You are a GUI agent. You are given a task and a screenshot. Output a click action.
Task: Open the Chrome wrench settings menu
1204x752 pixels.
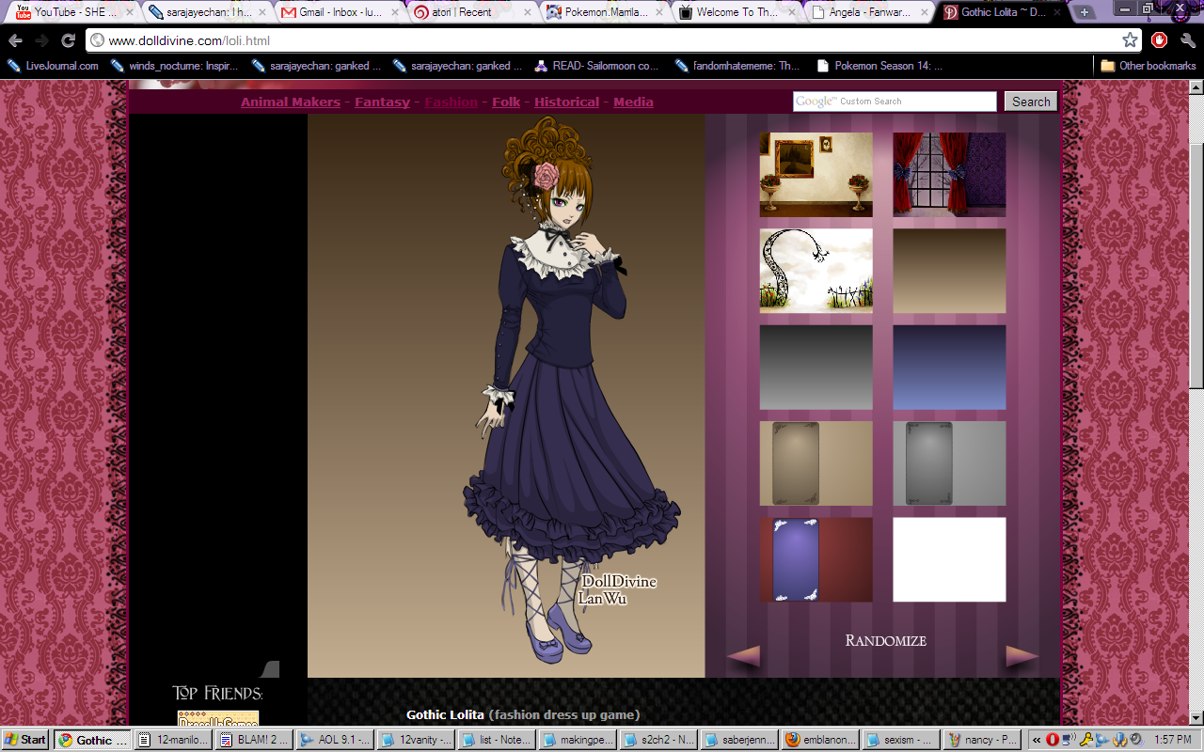pyautogui.click(x=1186, y=40)
